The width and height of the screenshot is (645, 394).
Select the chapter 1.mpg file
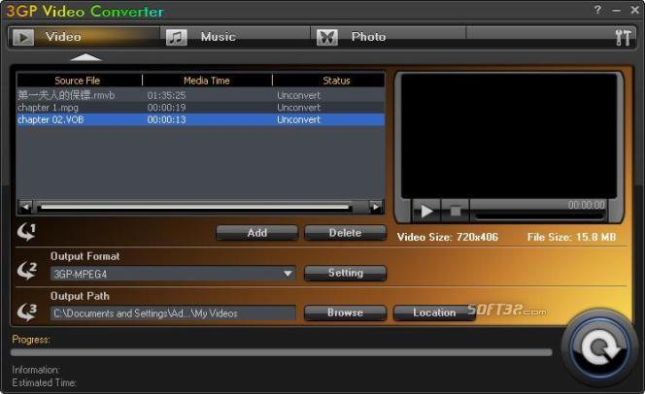pyautogui.click(x=201, y=108)
